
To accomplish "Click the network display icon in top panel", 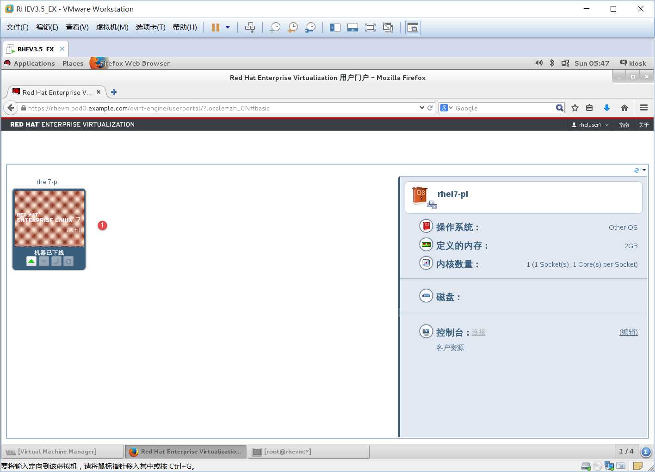I will tap(565, 63).
